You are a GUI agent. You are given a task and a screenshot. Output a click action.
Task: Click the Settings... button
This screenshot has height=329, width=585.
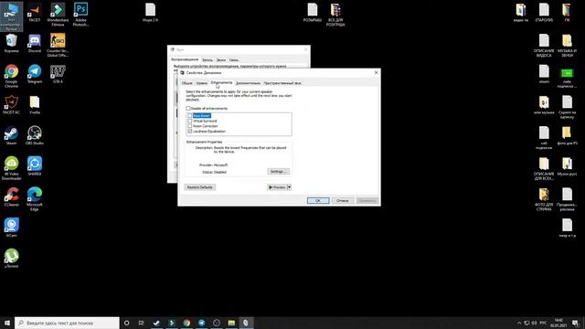278,172
